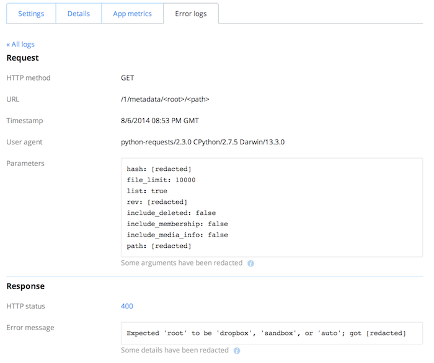Image resolution: width=434 pixels, height=363 pixels.
Task: Open the 400 HTTP status link
Action: [x=127, y=306]
